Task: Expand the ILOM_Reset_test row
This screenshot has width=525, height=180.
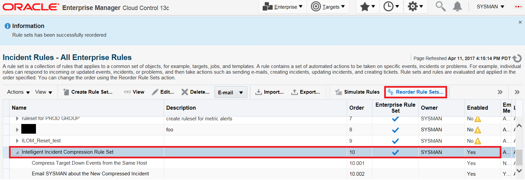Action: click(x=17, y=141)
